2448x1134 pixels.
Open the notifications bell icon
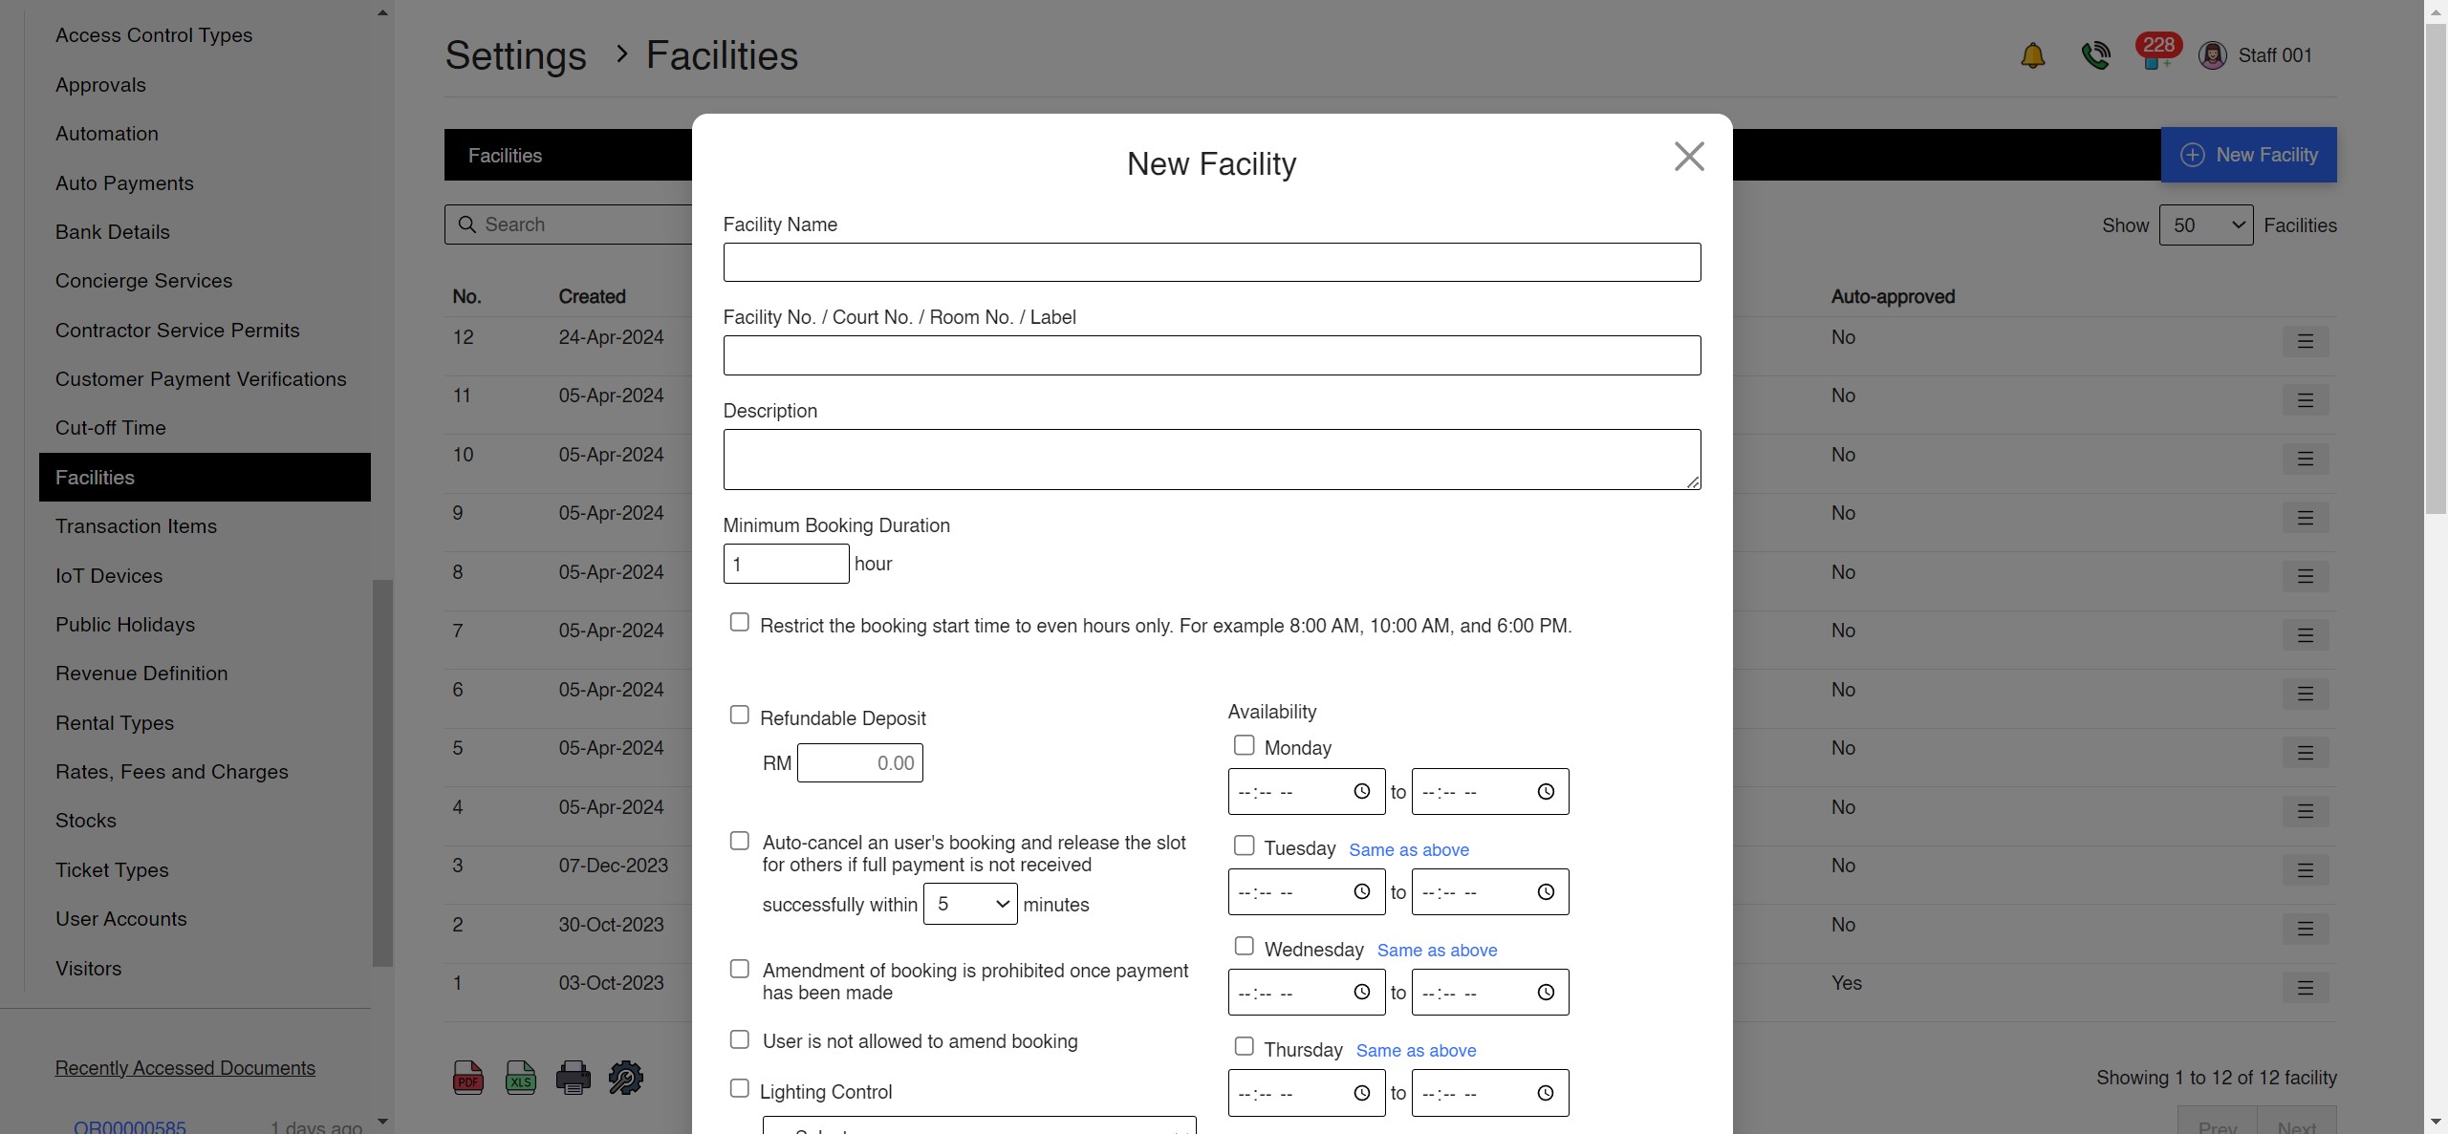[x=2032, y=54]
